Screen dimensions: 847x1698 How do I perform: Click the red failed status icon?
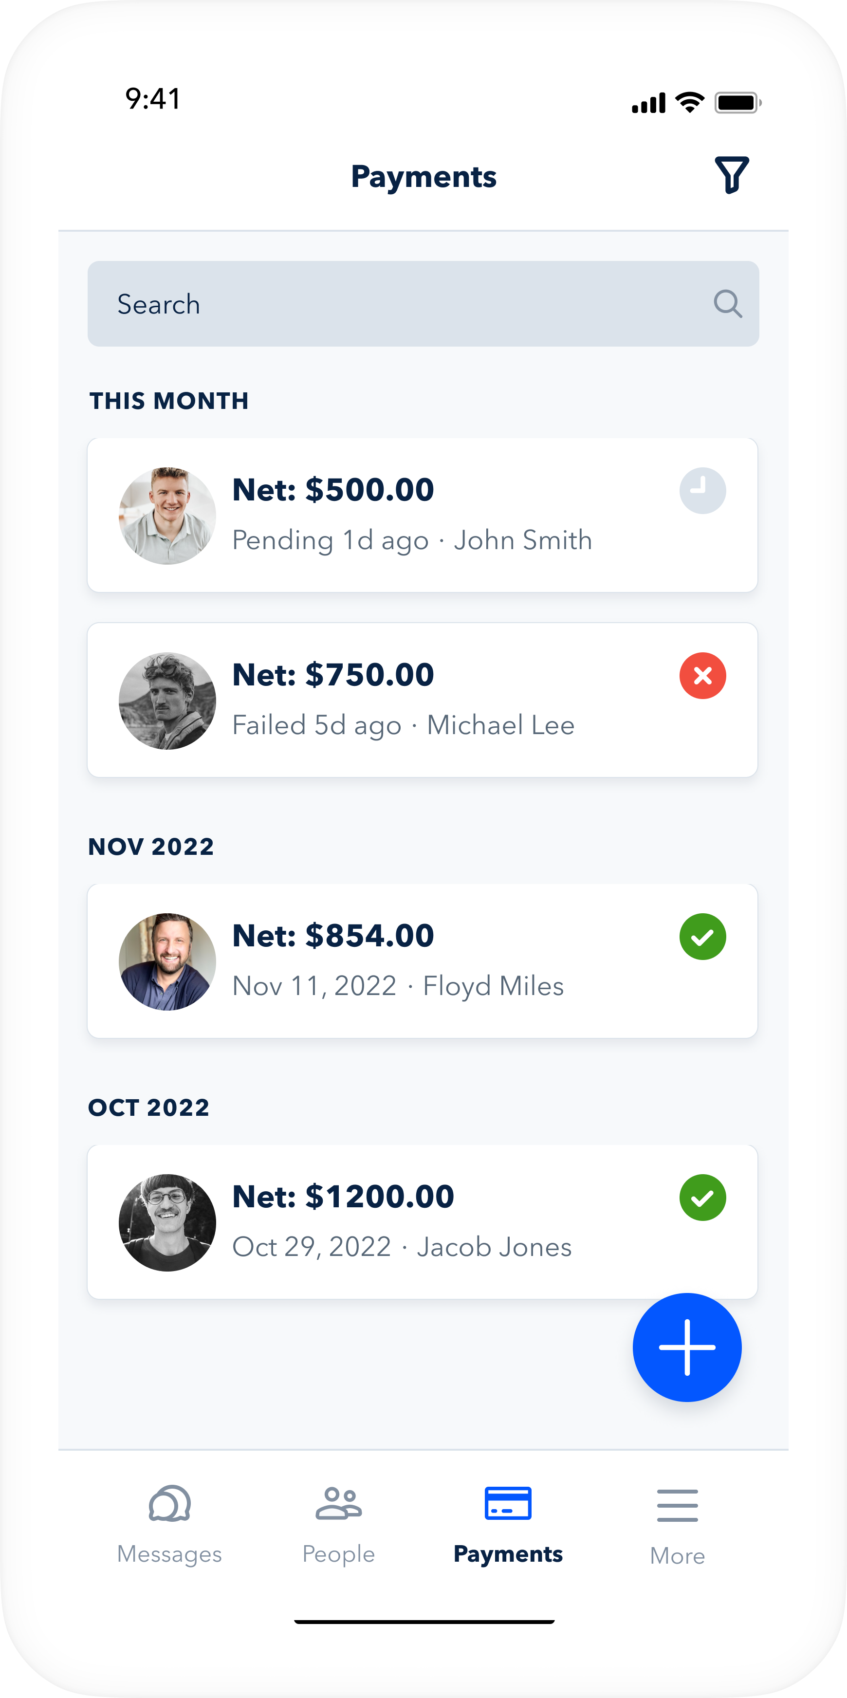pos(702,676)
